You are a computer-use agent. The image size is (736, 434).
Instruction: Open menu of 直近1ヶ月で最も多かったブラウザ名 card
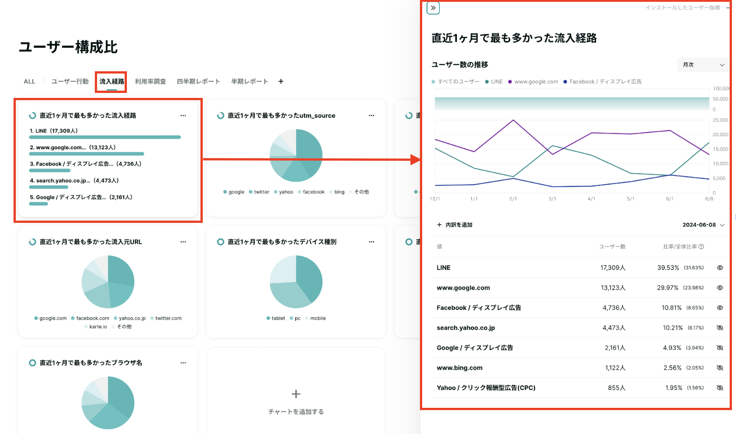(183, 363)
